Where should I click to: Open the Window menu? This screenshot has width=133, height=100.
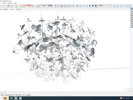(x=4, y=3)
